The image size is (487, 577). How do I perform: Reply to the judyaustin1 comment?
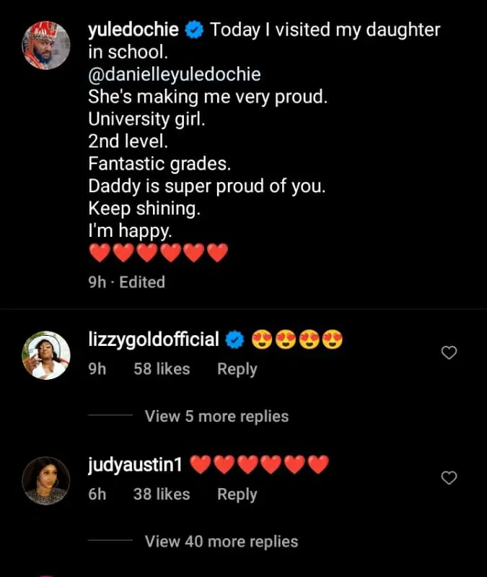[237, 495]
